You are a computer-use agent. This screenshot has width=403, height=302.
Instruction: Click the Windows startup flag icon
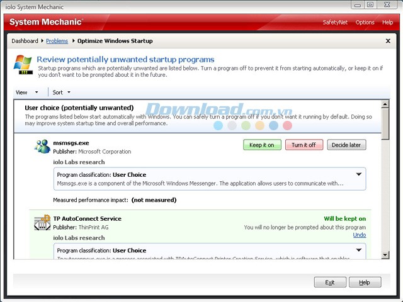coord(23,65)
